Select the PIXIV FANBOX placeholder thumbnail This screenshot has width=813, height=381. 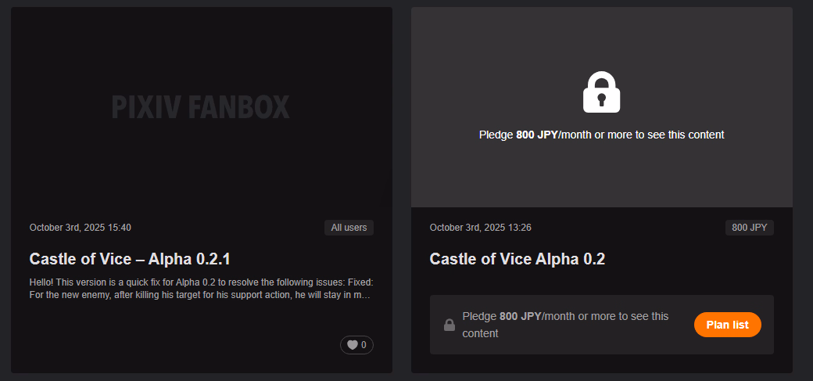point(201,107)
